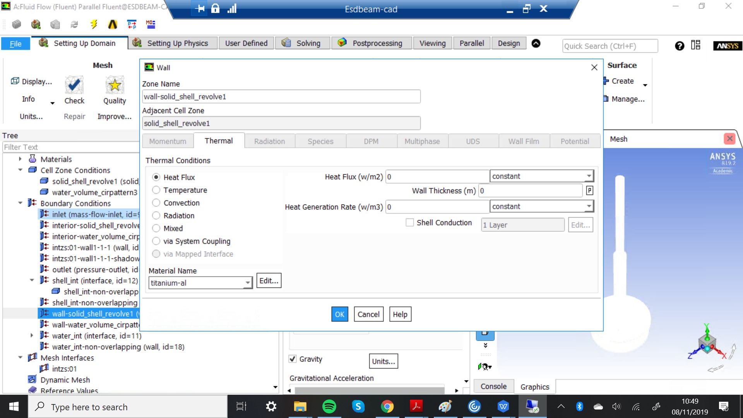The height and width of the screenshot is (418, 743).
Task: Toggle the Gravity checkbox
Action: 293,359
